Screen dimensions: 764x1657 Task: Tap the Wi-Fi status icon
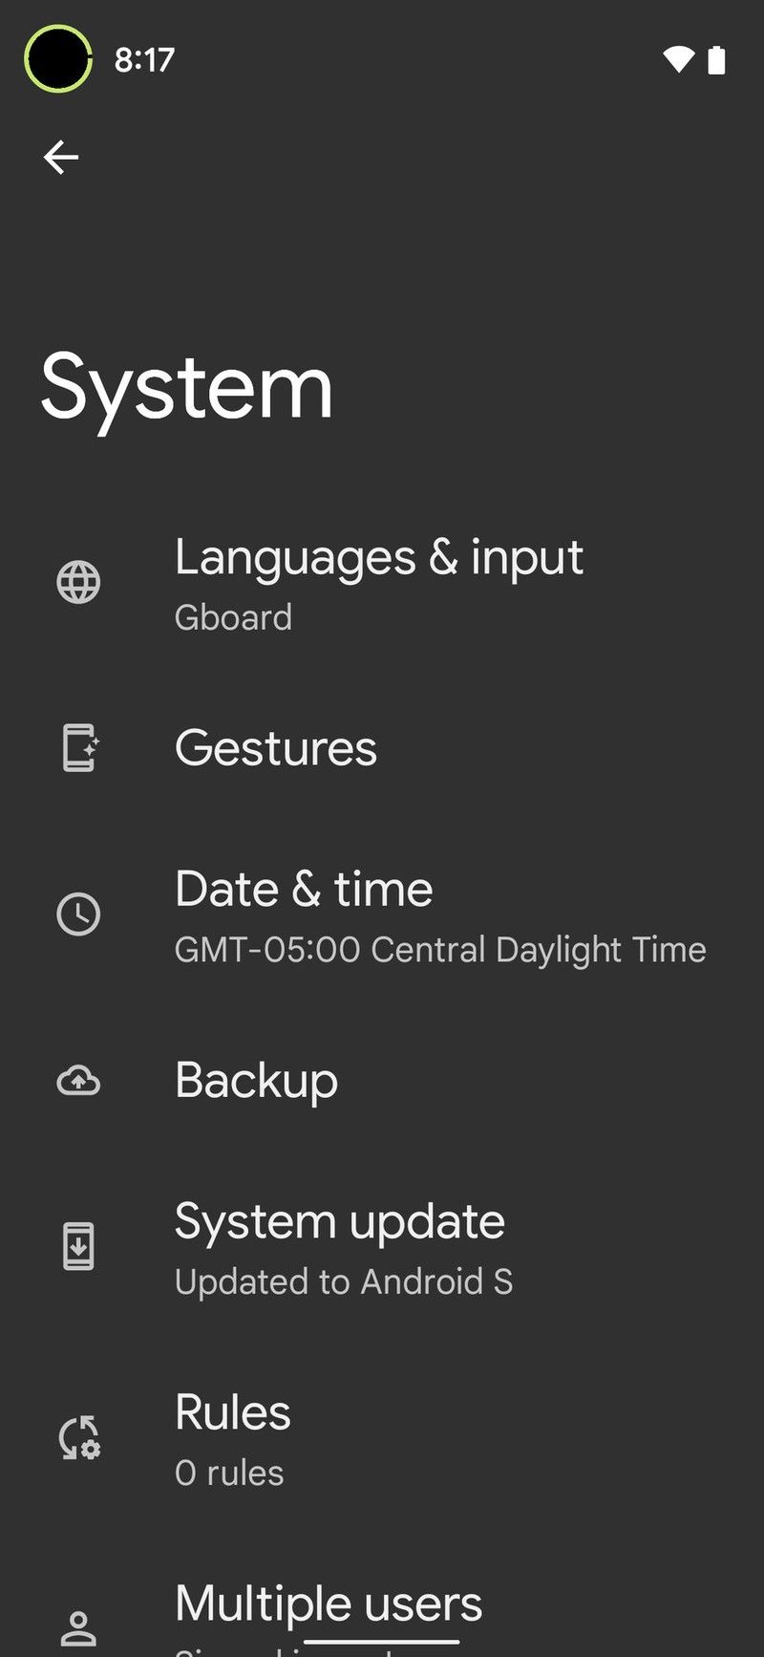click(x=678, y=59)
